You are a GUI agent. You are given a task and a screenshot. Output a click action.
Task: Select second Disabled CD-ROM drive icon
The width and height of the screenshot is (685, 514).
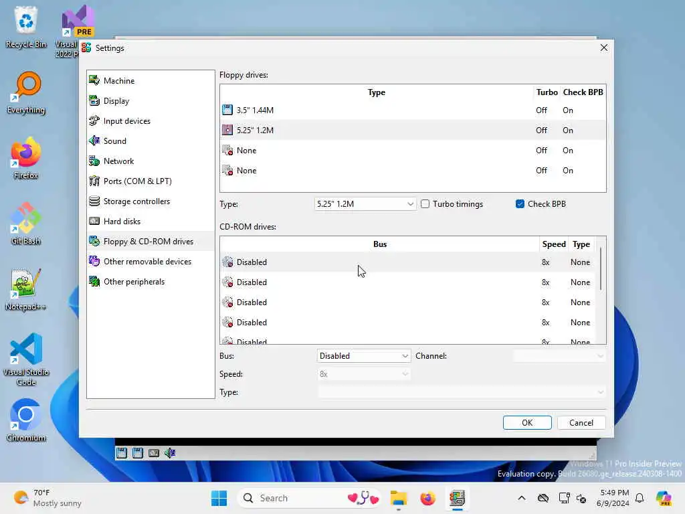(x=227, y=282)
